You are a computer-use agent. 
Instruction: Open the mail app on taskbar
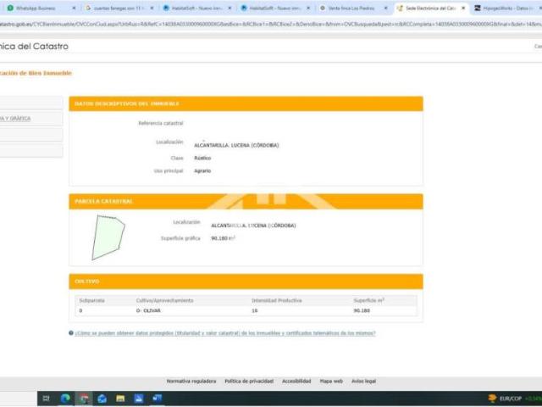tap(102, 399)
